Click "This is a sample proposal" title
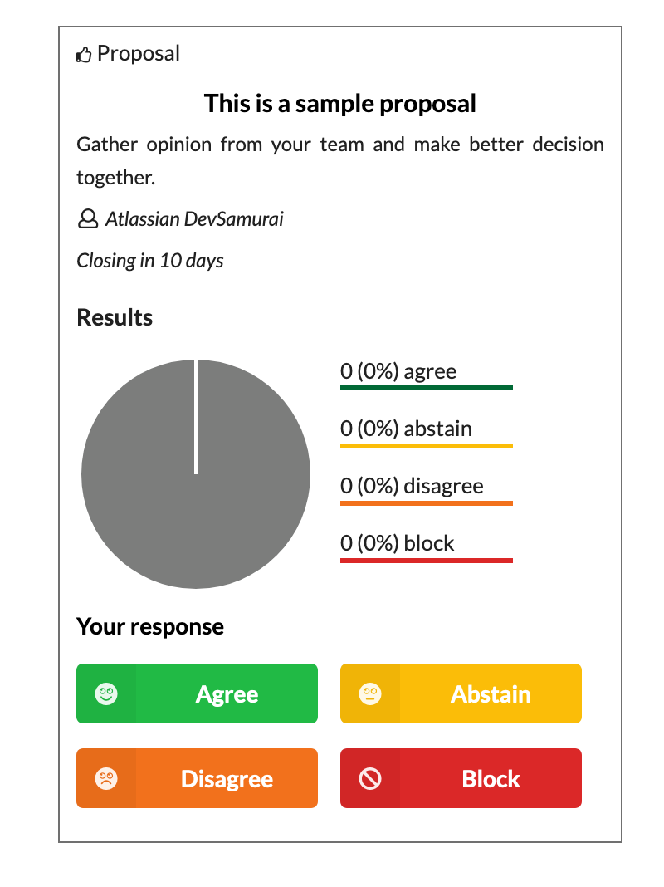The width and height of the screenshot is (664, 887). (340, 104)
